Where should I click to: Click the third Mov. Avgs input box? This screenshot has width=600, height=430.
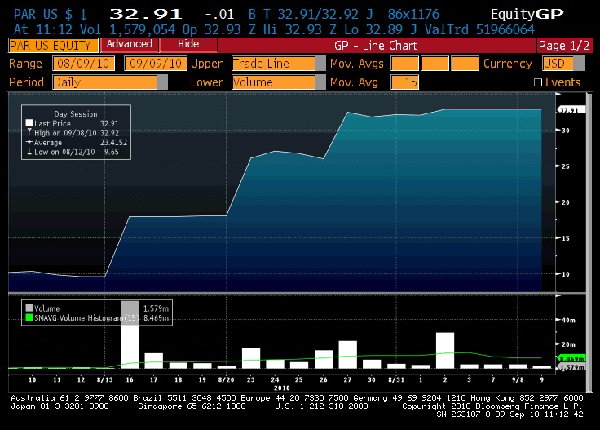tap(465, 64)
